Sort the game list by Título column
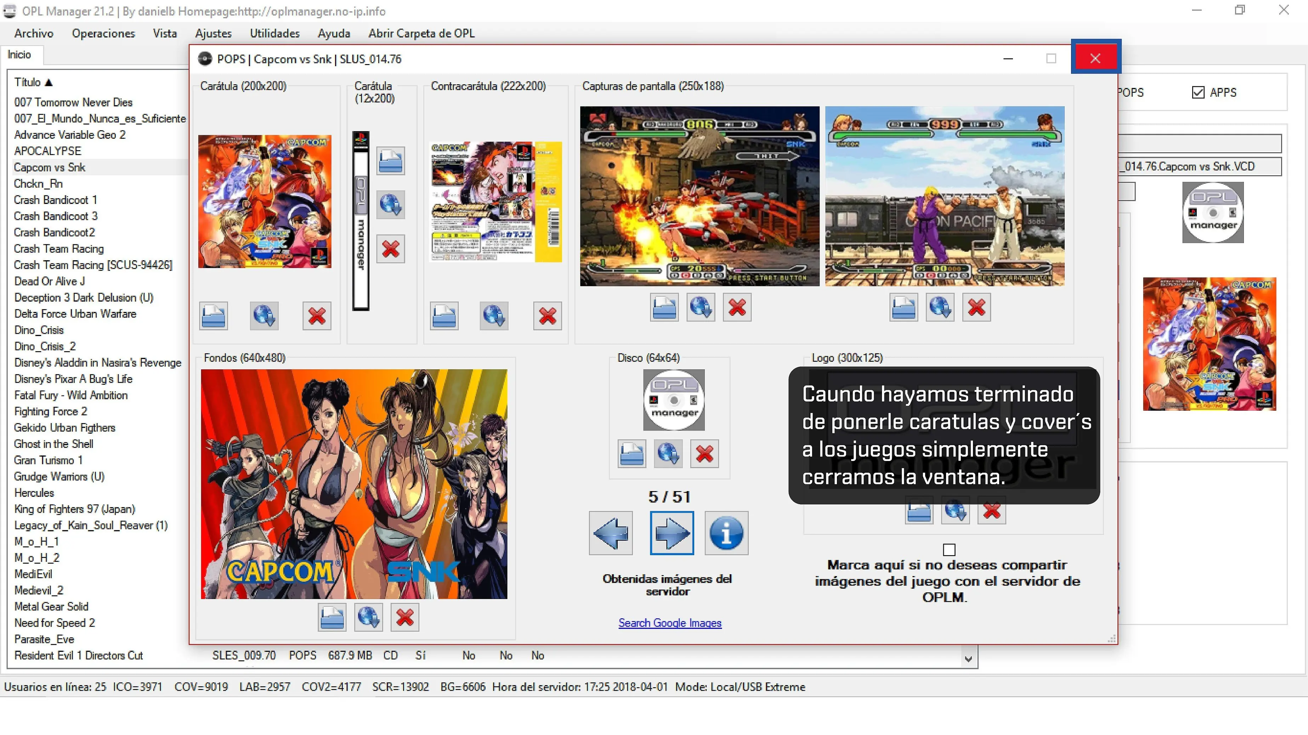Image resolution: width=1308 pixels, height=735 pixels. point(34,82)
